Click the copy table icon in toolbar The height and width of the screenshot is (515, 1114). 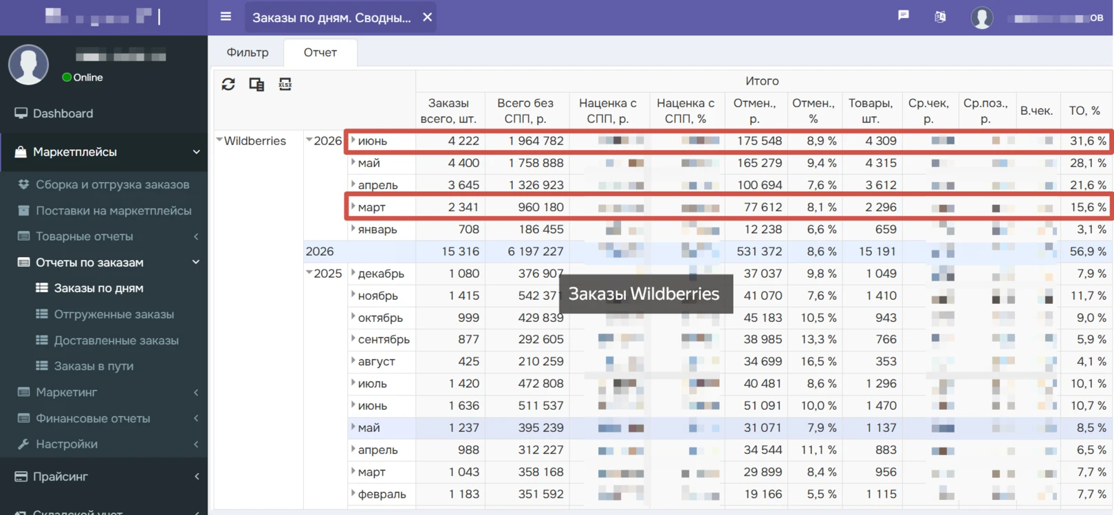tap(256, 84)
